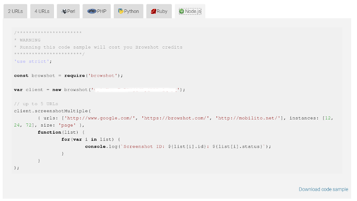Click the '// up to 5 URLs' comment

[36, 104]
